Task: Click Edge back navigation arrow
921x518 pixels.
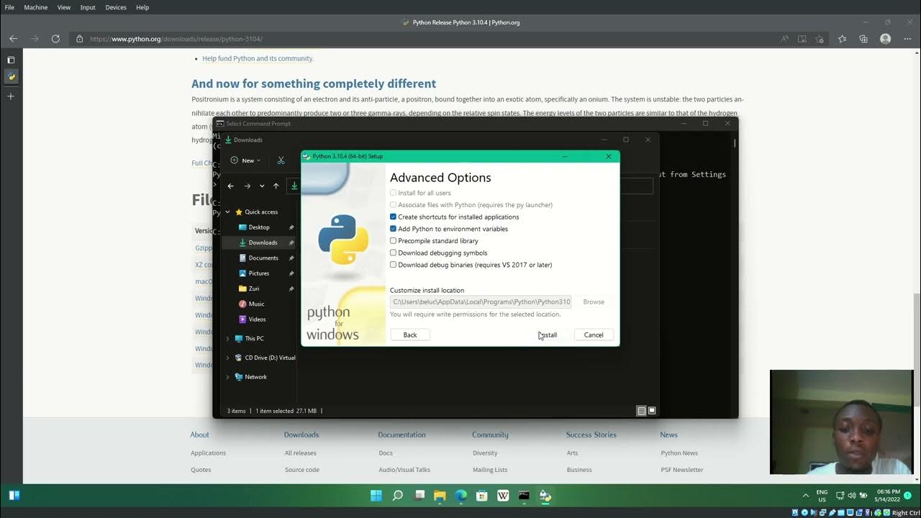Action: [13, 39]
